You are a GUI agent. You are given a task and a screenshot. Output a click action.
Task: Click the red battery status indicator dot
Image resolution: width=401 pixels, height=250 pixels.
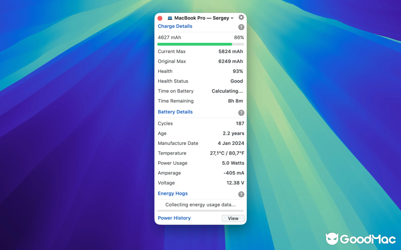point(160,18)
